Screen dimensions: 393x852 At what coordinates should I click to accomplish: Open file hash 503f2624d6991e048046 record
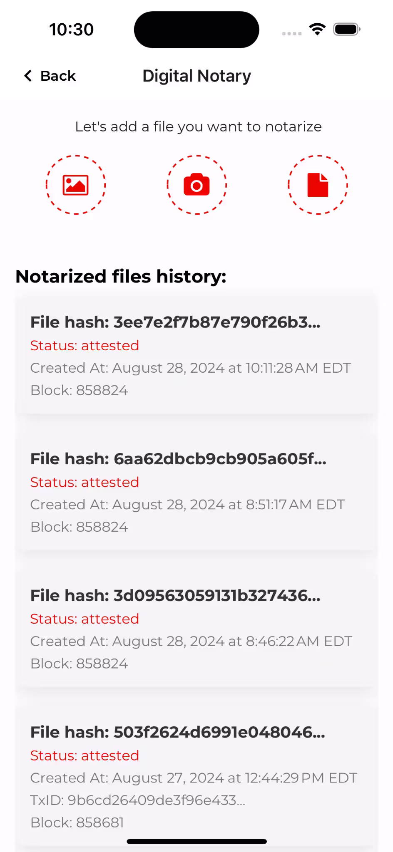pyautogui.click(x=178, y=732)
